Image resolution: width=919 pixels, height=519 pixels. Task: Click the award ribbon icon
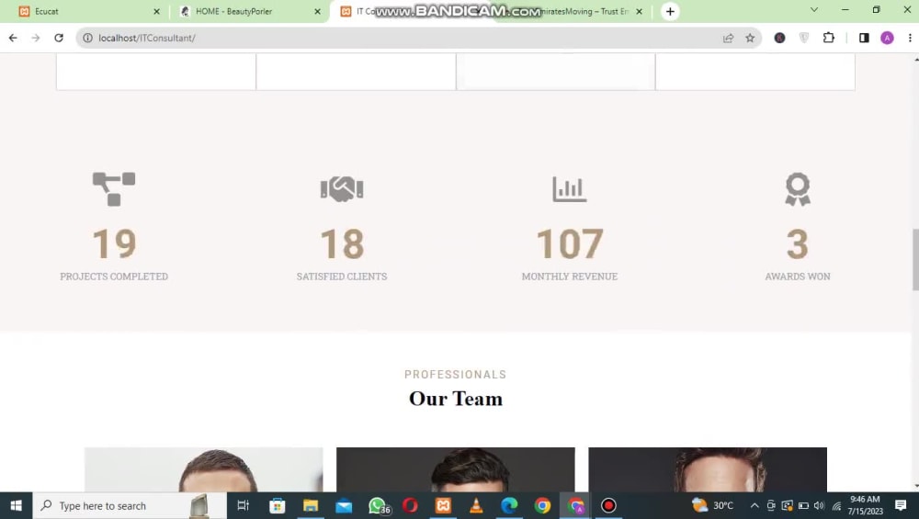pyautogui.click(x=798, y=189)
